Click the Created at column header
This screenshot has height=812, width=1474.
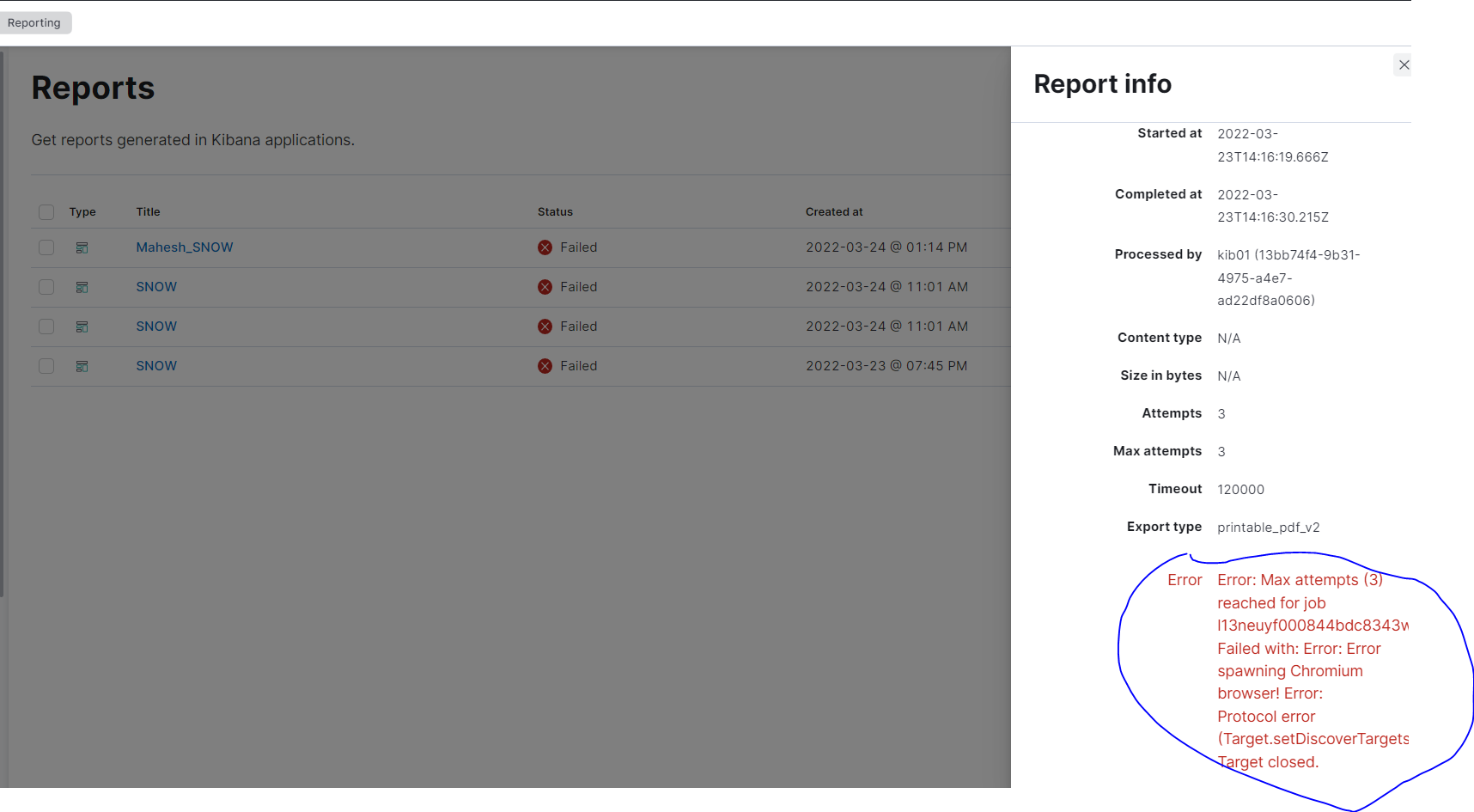point(834,212)
